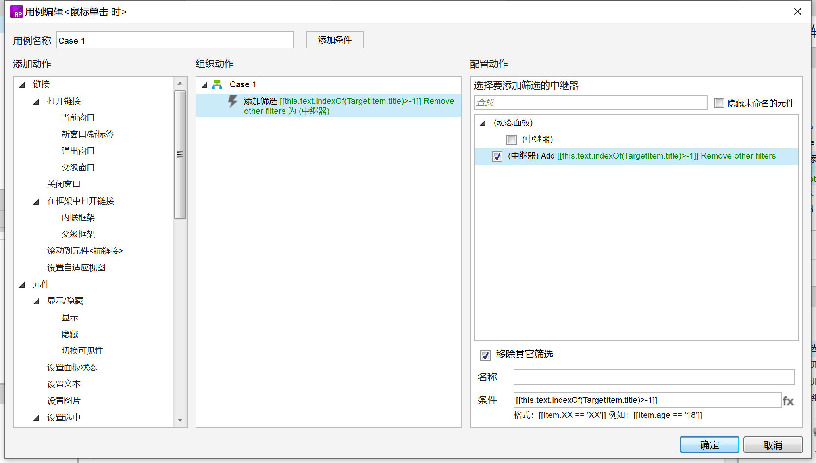
Task: Enable 隐藏未命名的元件 option
Action: (x=719, y=103)
